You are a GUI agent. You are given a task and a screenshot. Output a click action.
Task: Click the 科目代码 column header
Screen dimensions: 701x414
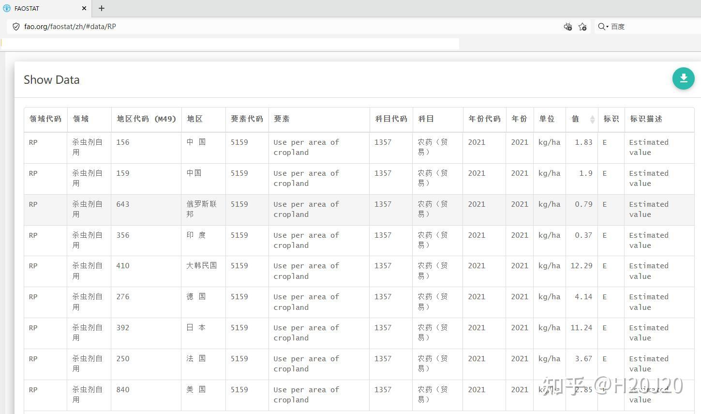(391, 119)
